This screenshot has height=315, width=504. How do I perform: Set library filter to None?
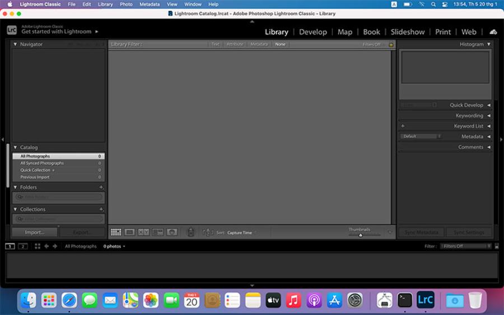[281, 44]
